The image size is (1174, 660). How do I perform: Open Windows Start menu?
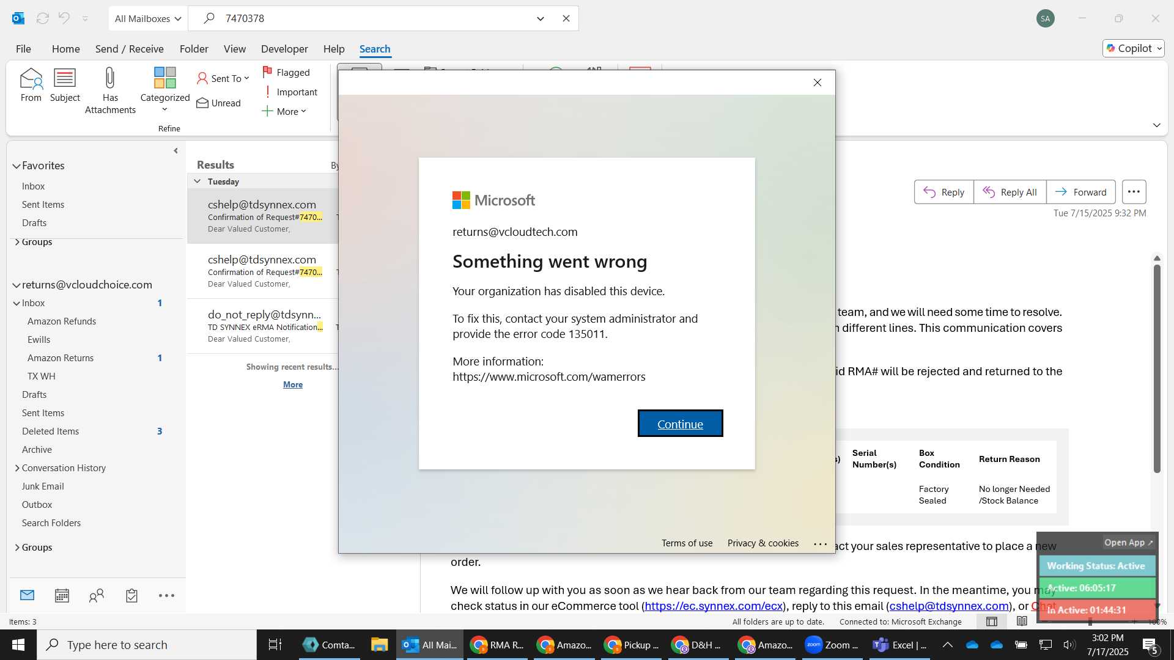pyautogui.click(x=18, y=645)
